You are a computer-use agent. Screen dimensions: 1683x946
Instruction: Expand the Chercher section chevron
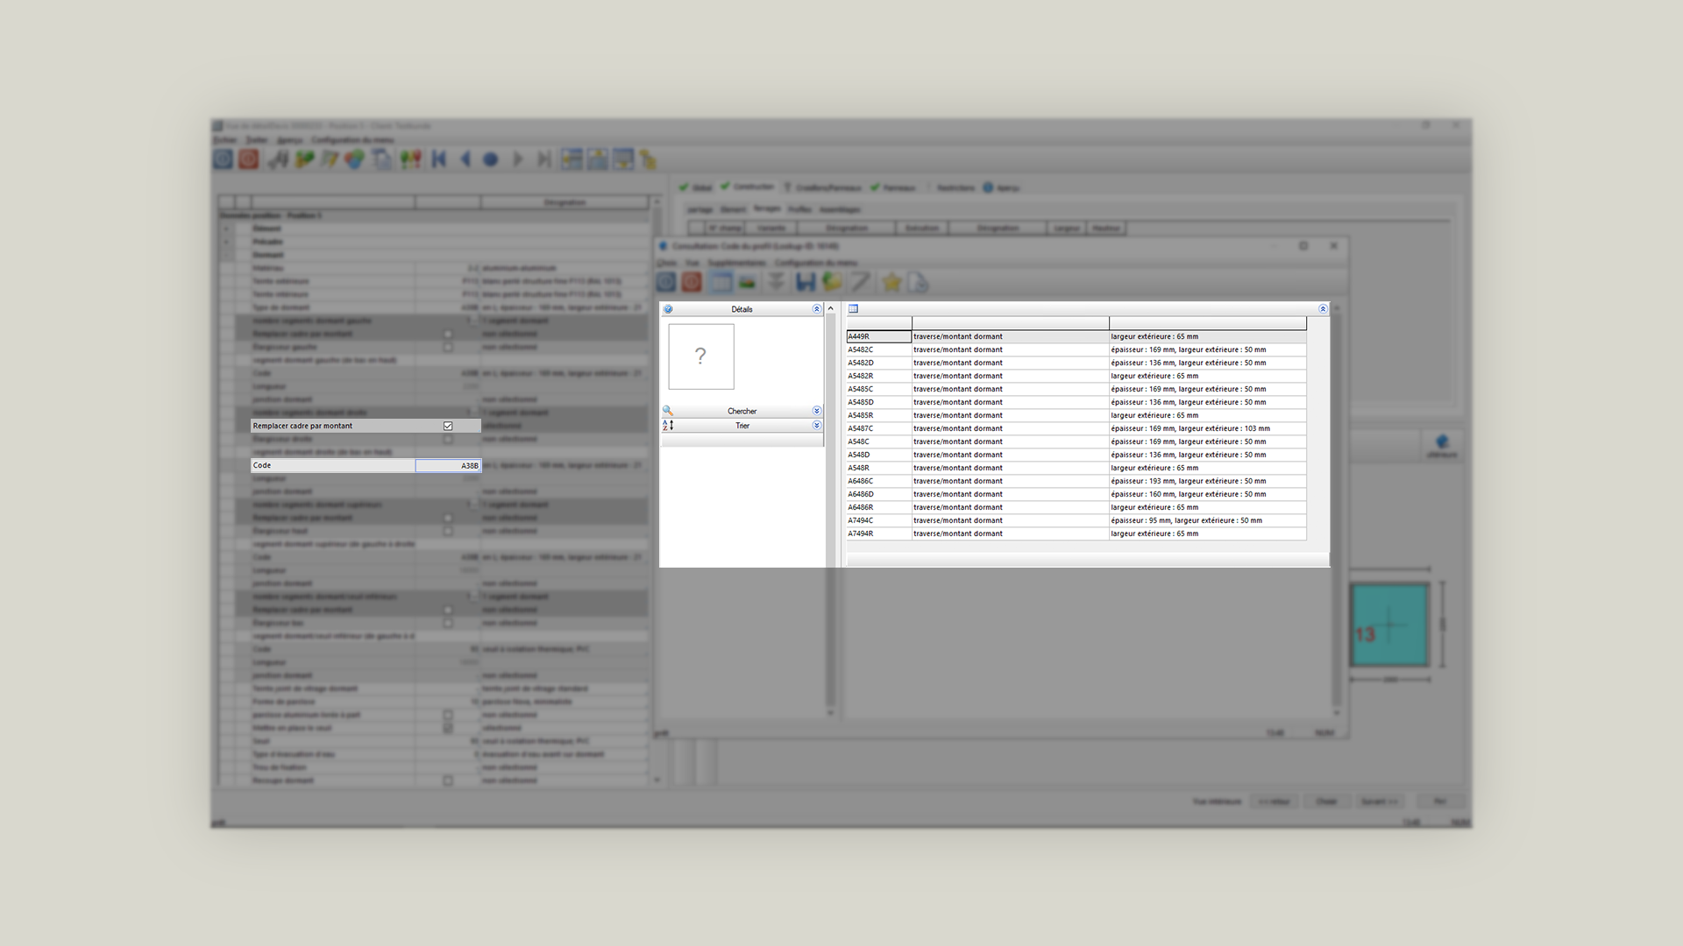tap(816, 411)
